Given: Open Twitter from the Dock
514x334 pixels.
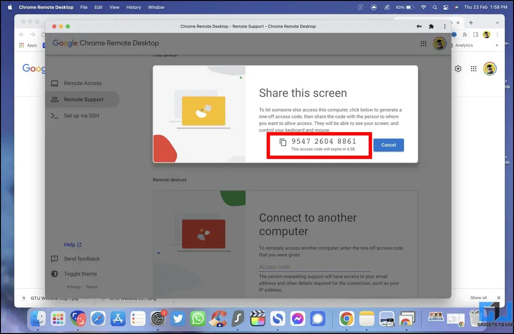Looking at the screenshot, I should pos(178,319).
